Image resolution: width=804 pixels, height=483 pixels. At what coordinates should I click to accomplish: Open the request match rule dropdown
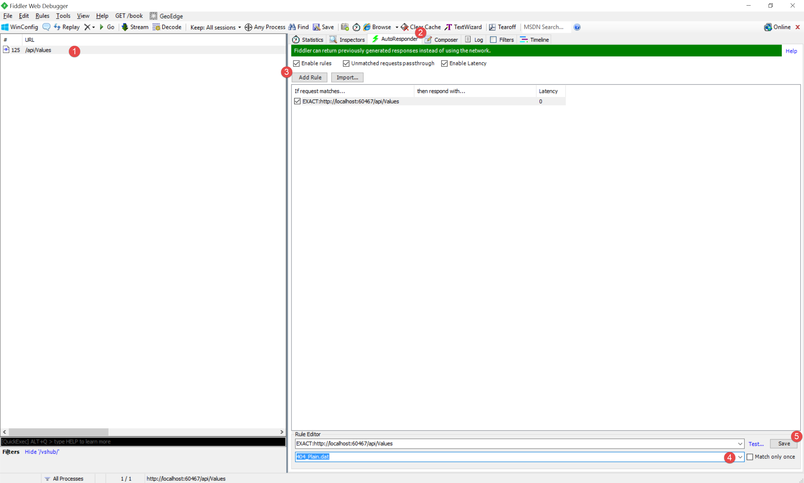click(x=740, y=443)
